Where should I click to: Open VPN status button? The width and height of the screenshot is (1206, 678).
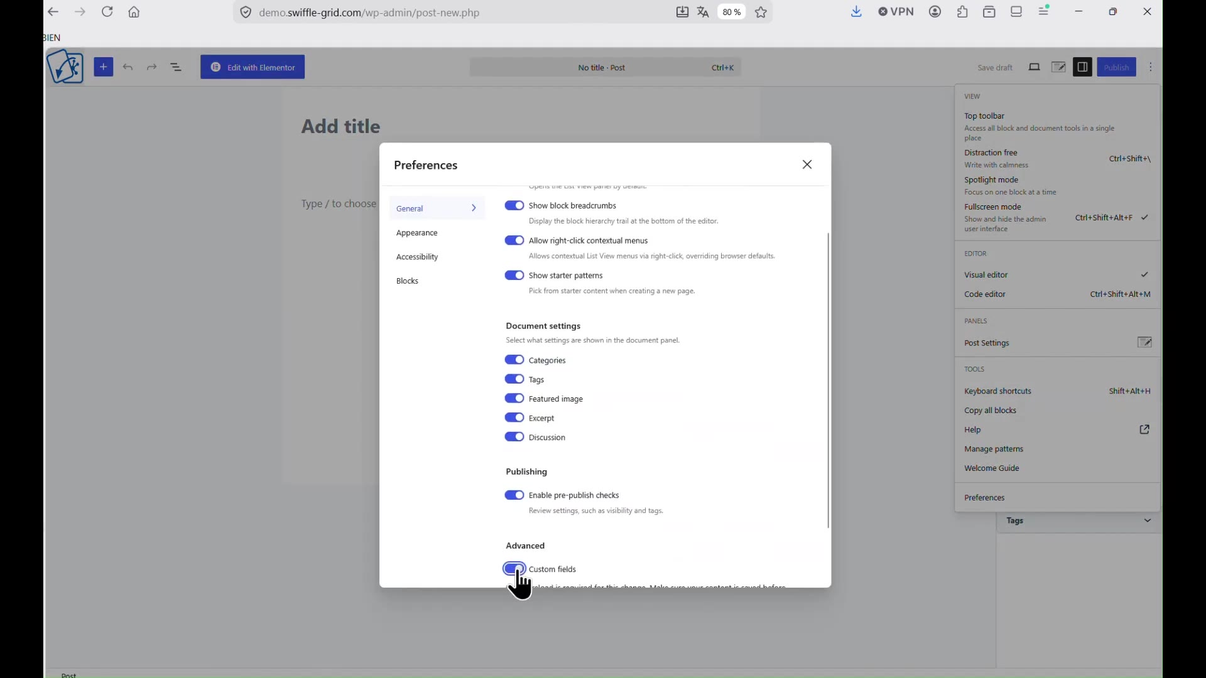896,11
